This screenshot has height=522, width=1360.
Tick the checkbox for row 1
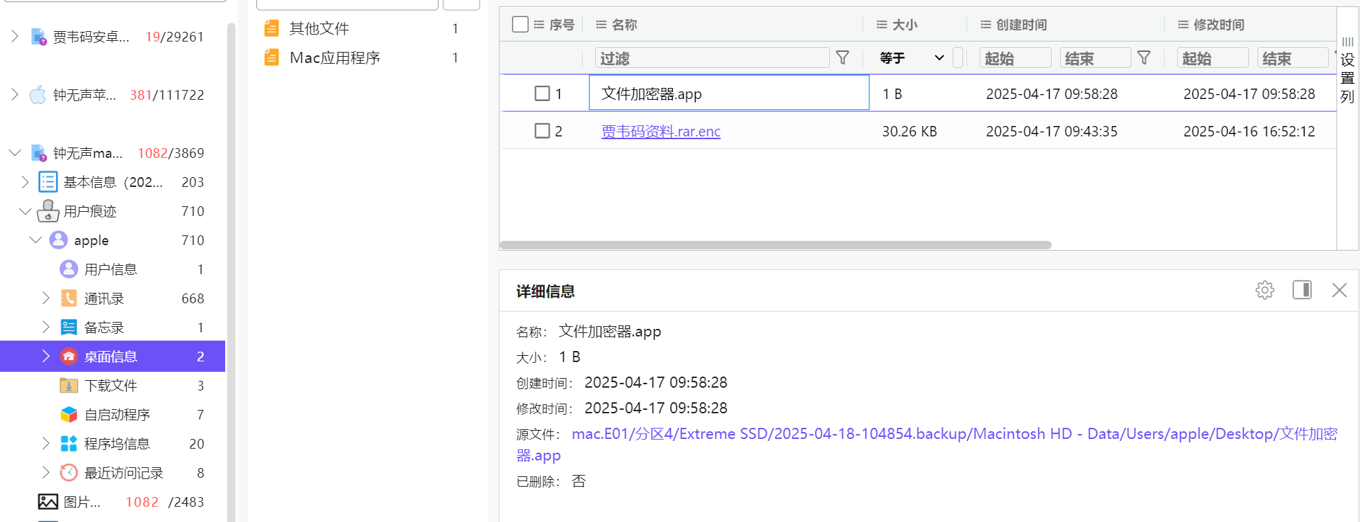(x=542, y=93)
